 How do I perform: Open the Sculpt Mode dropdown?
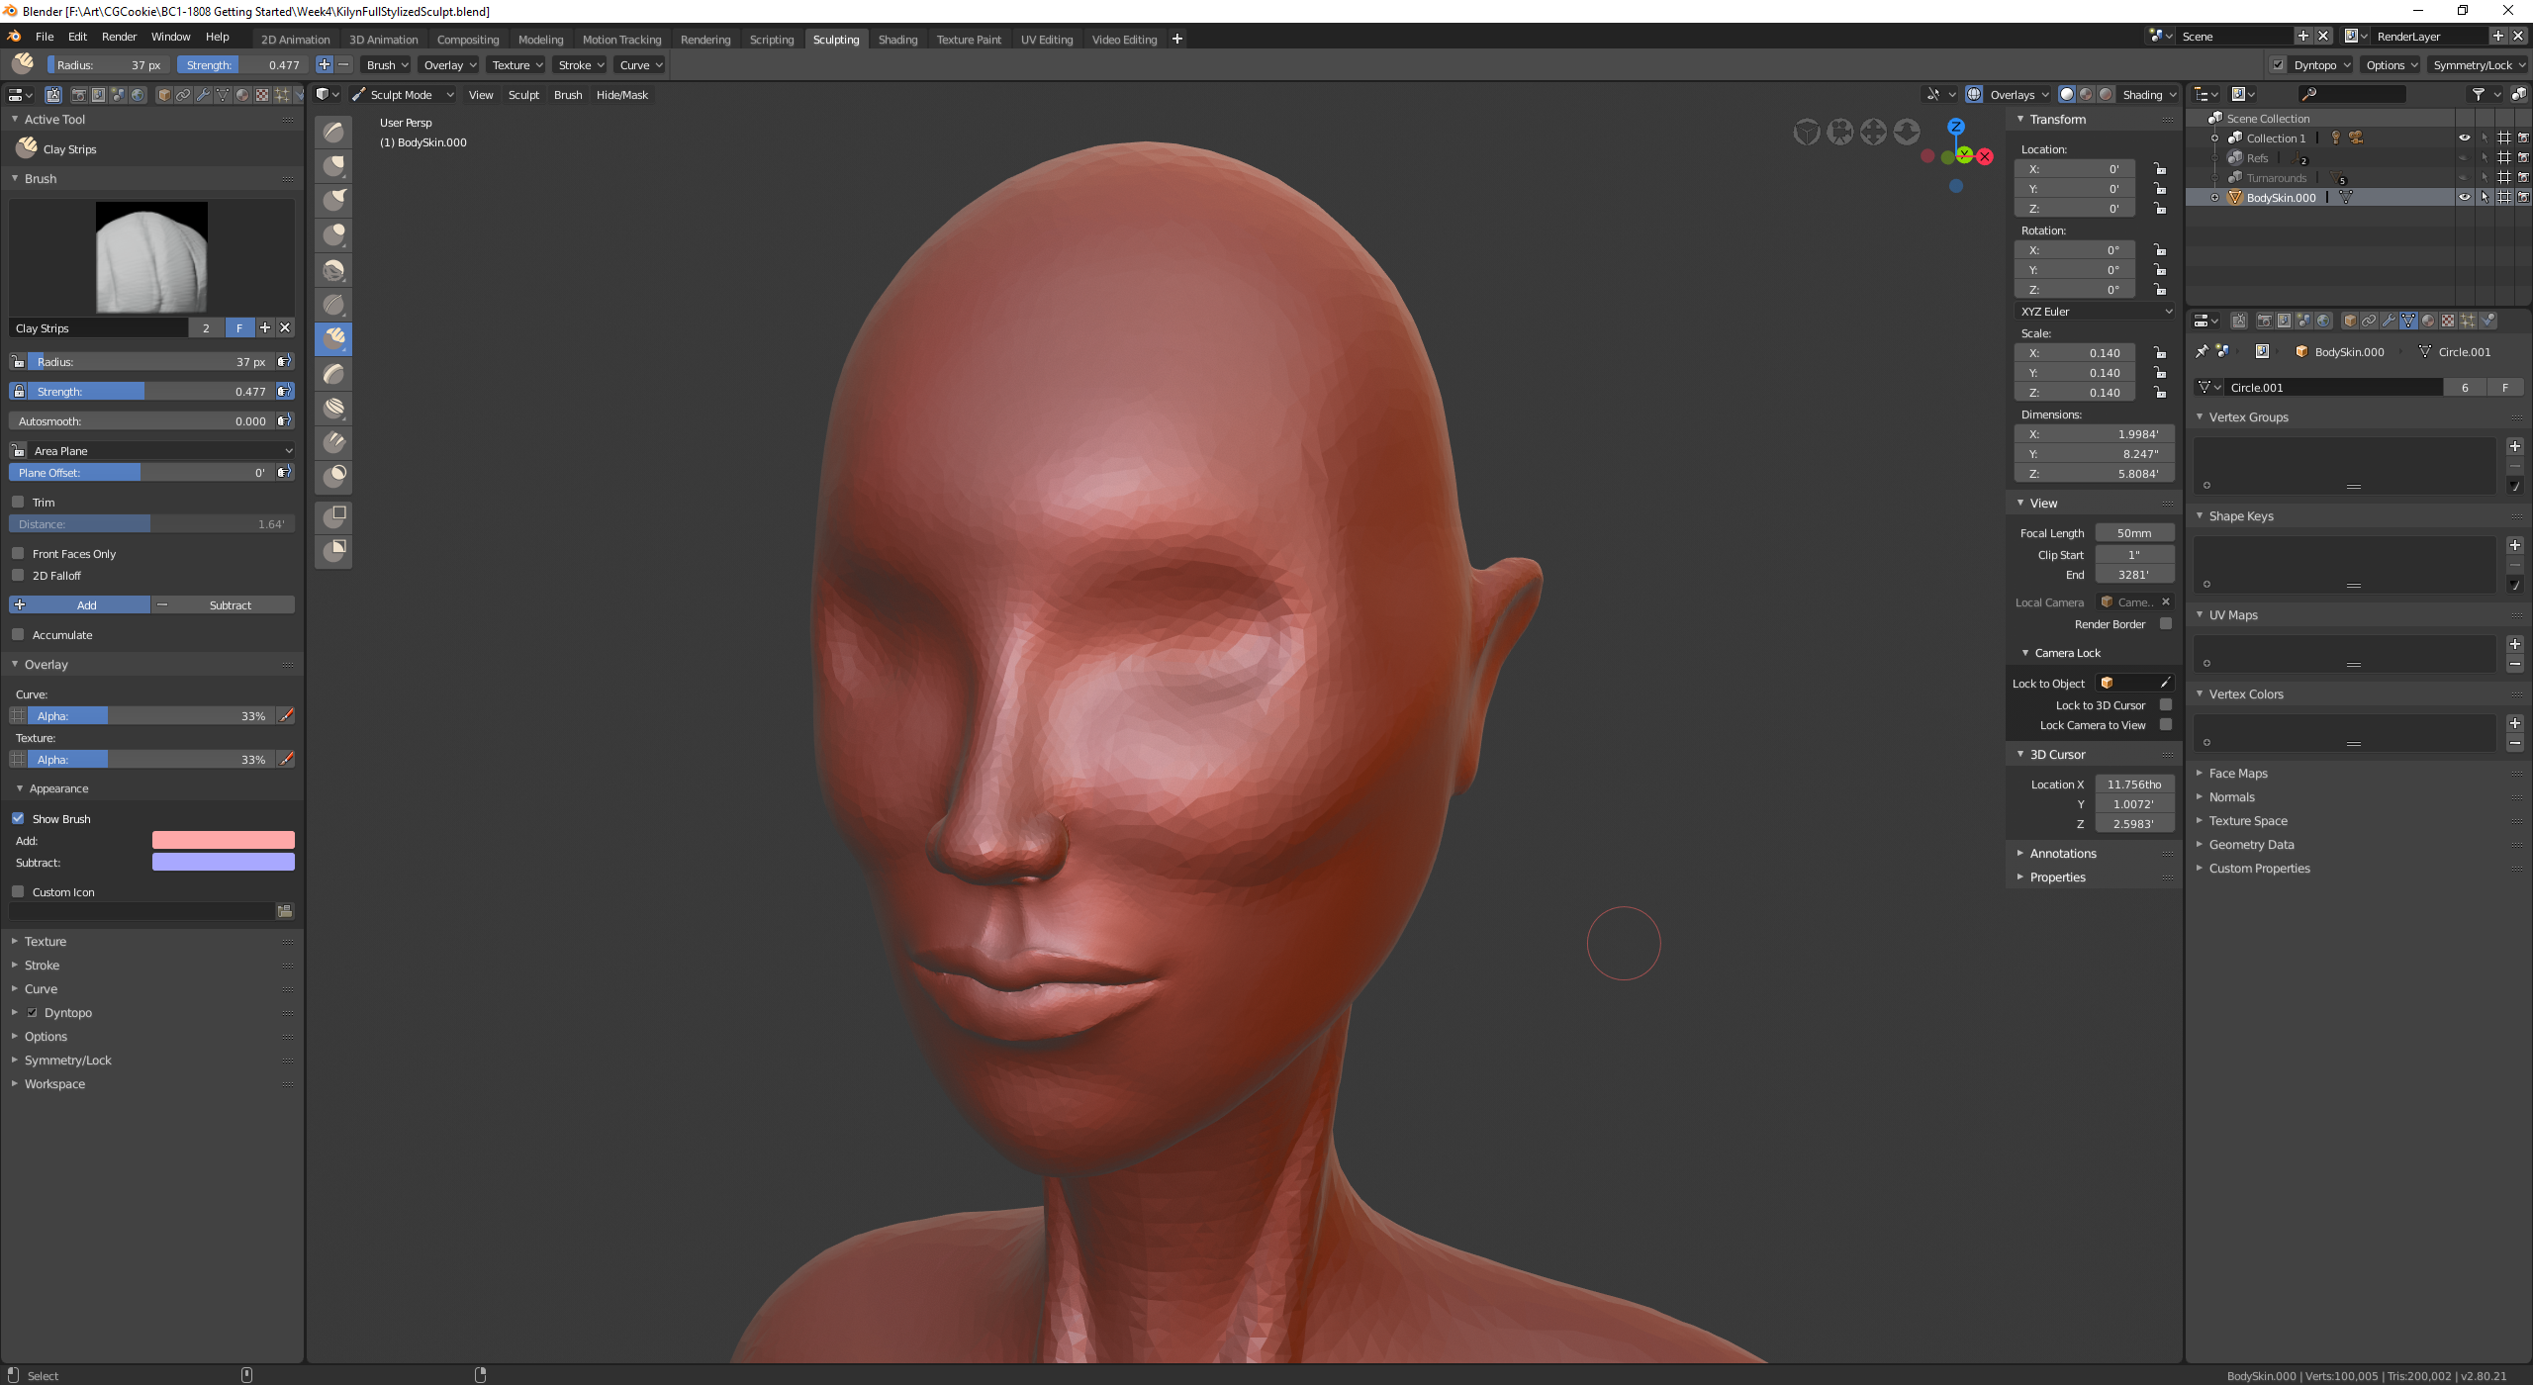(x=402, y=95)
